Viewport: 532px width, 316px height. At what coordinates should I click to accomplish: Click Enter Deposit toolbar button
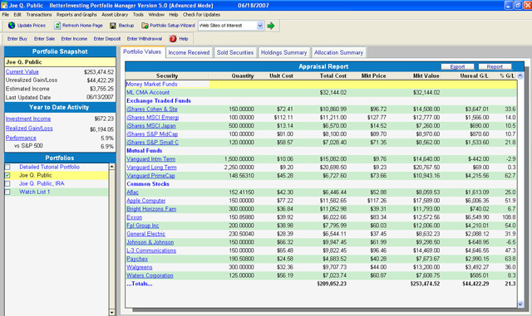(x=107, y=39)
